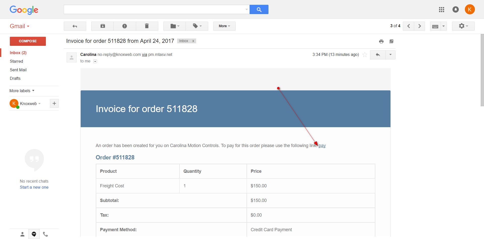Open email in new window
Screen dimensions: 484x239
point(391,41)
